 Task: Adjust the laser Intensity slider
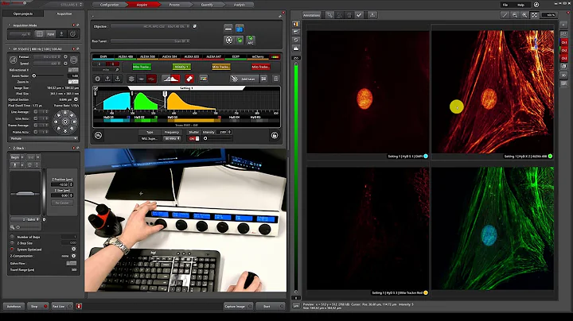[216, 138]
